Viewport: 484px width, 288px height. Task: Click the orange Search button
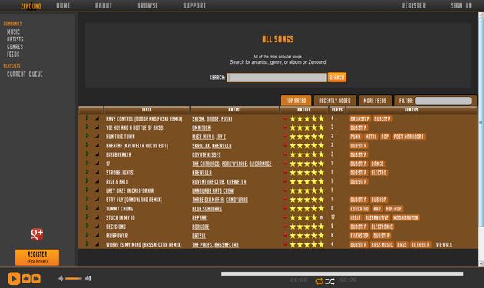(336, 77)
